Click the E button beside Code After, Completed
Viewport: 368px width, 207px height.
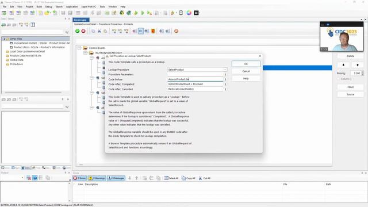pos(225,85)
